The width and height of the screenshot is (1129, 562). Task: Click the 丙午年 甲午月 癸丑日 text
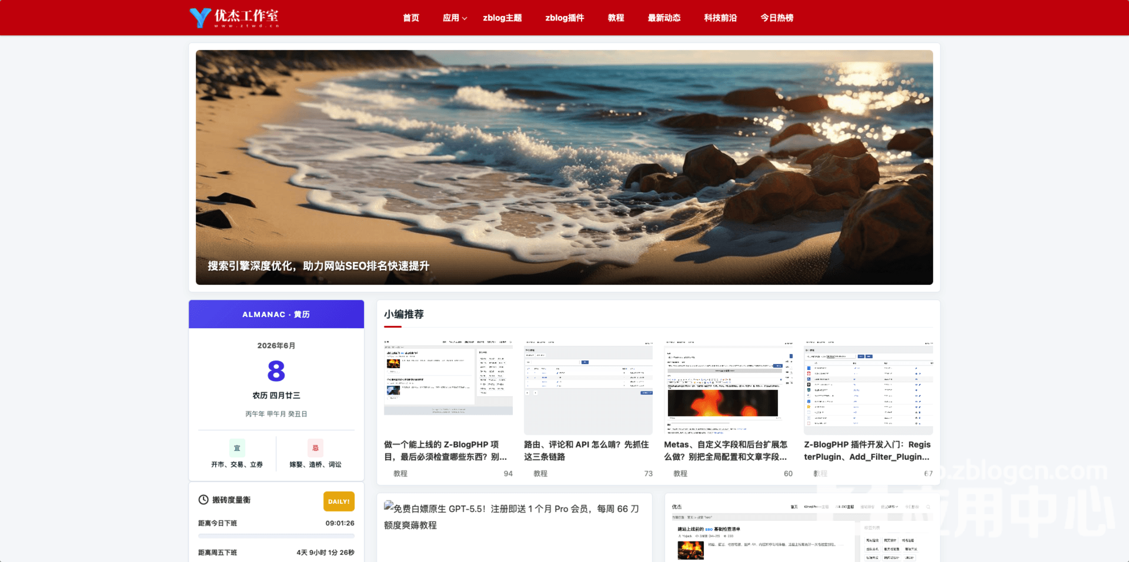click(276, 414)
